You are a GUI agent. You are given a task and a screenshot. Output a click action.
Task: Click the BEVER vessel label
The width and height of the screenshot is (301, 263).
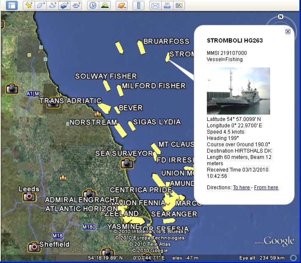click(130, 108)
